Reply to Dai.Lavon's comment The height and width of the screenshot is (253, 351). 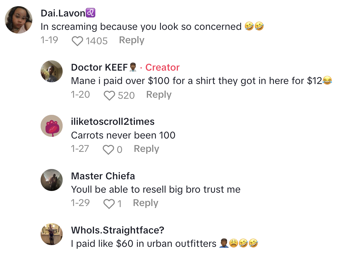coord(131,40)
